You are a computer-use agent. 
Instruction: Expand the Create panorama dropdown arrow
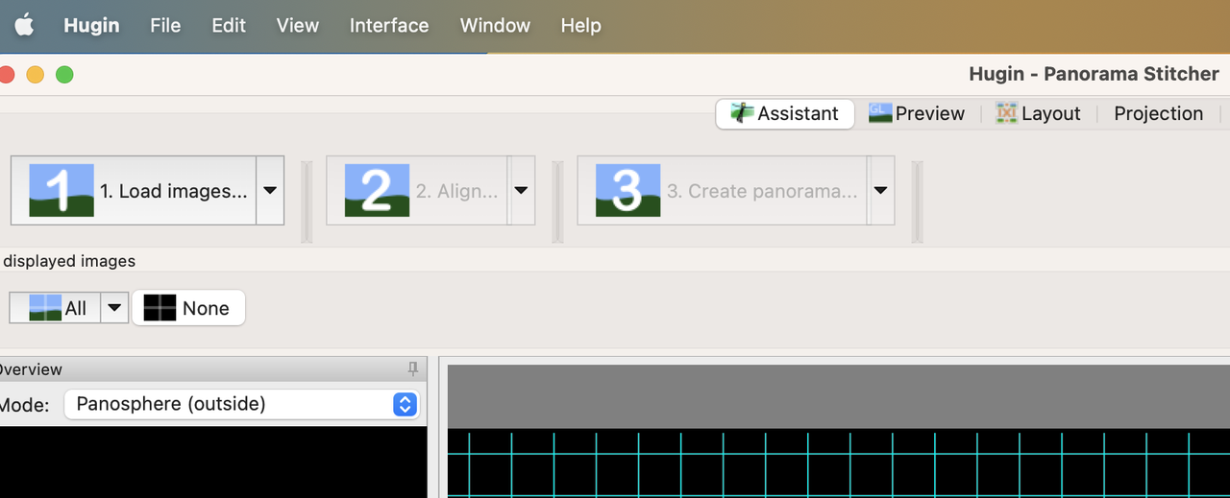[881, 190]
